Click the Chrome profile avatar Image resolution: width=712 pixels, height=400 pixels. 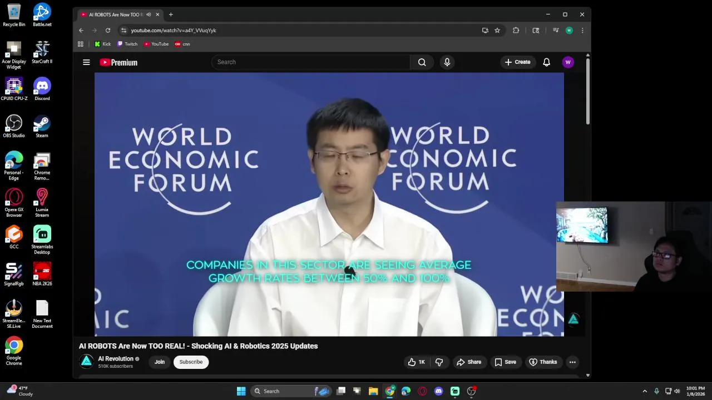coord(569,31)
